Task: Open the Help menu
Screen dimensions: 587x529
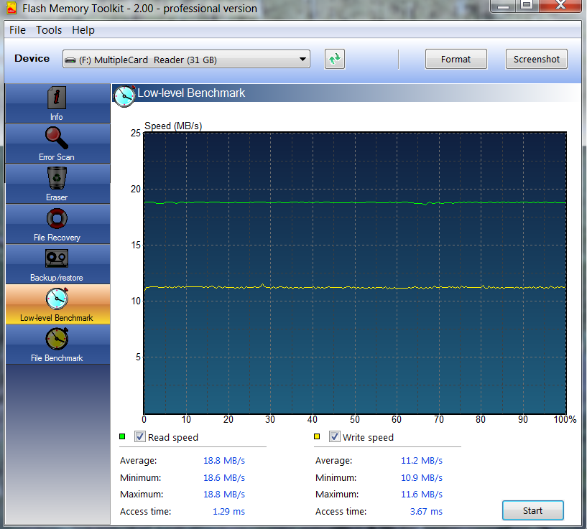Action: (x=83, y=30)
